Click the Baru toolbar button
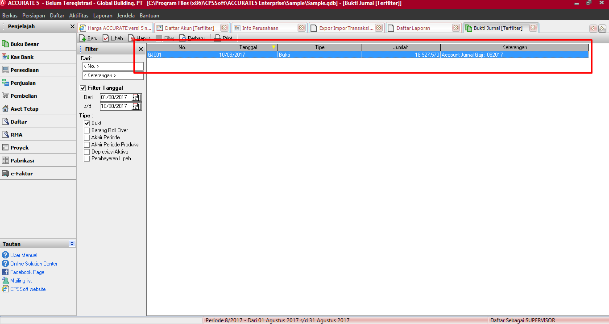This screenshot has width=609, height=324. [x=88, y=38]
